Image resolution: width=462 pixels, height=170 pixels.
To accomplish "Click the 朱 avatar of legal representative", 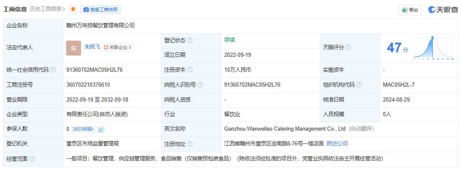I will [74, 48].
